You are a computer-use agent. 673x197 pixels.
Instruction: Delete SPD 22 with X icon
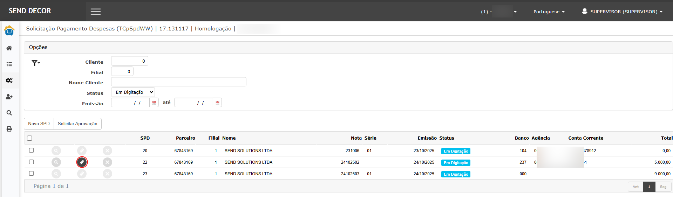click(107, 162)
